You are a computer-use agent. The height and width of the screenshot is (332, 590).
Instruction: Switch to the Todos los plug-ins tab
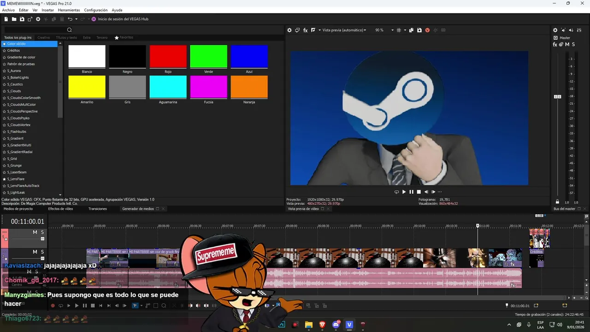coord(18,37)
